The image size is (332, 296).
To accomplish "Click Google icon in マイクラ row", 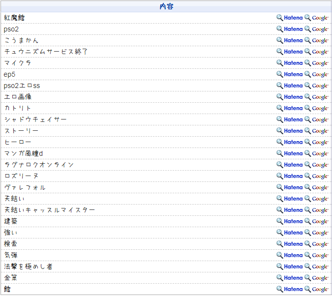I will point(316,63).
